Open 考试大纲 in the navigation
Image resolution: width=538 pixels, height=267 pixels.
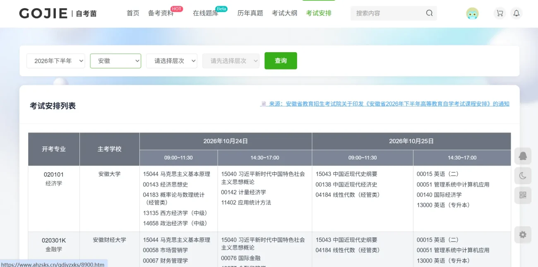(285, 13)
